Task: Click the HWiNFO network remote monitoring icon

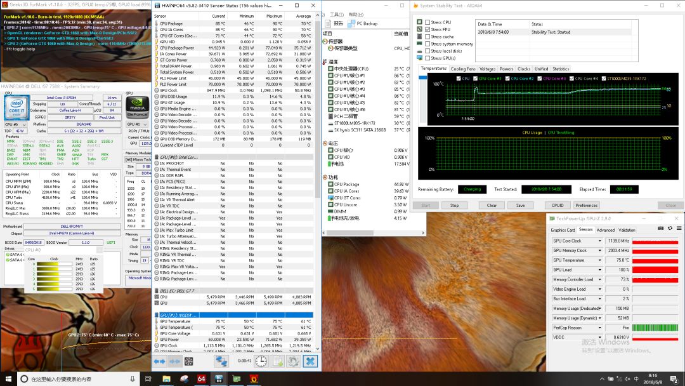Action: tap(221, 361)
